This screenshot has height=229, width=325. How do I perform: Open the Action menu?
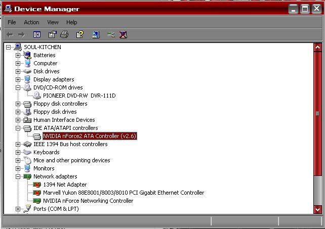click(x=31, y=22)
